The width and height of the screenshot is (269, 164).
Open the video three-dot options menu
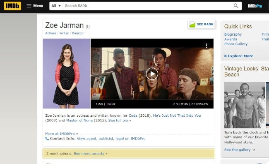[x=207, y=46]
